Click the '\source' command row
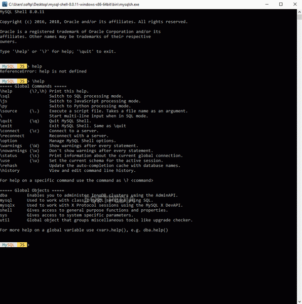This screenshot has width=302, height=304. click(94, 111)
